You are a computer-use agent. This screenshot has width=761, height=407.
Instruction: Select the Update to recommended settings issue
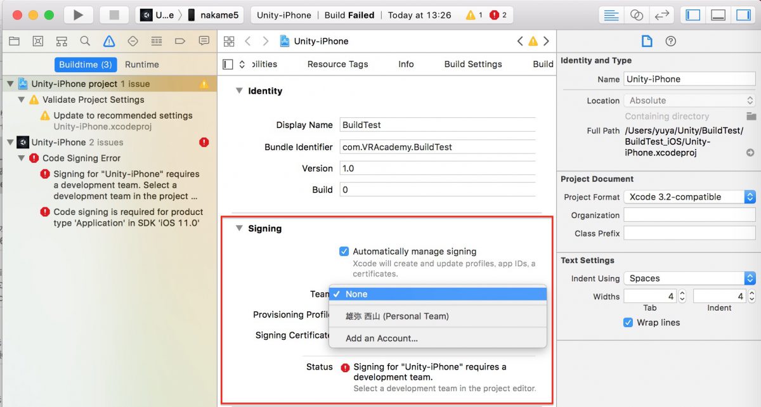click(x=124, y=115)
